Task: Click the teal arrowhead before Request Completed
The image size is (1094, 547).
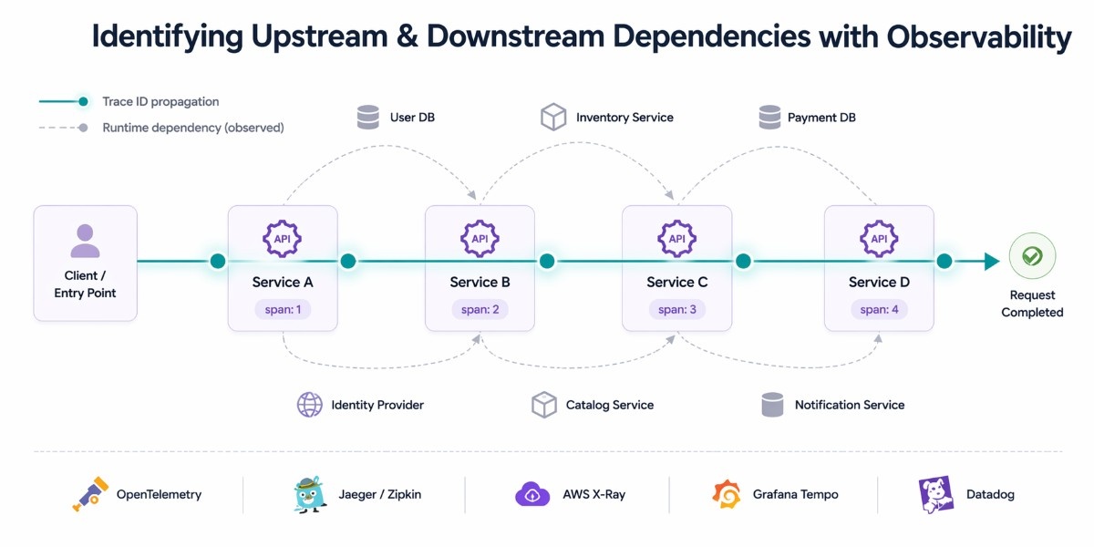Action: click(991, 262)
